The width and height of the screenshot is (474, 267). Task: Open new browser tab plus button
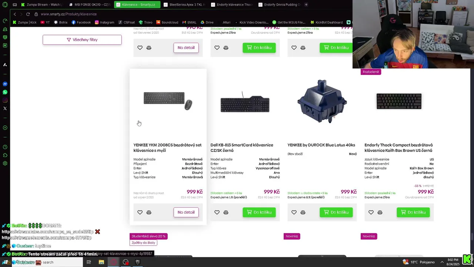coord(306,4)
